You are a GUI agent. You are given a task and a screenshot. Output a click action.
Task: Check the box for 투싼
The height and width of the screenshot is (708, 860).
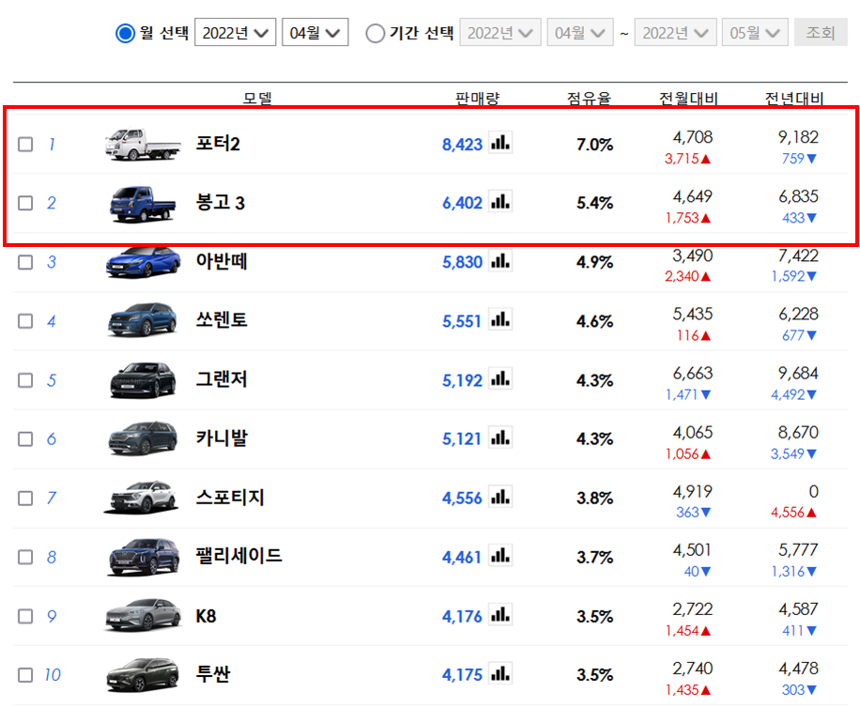coord(25,674)
